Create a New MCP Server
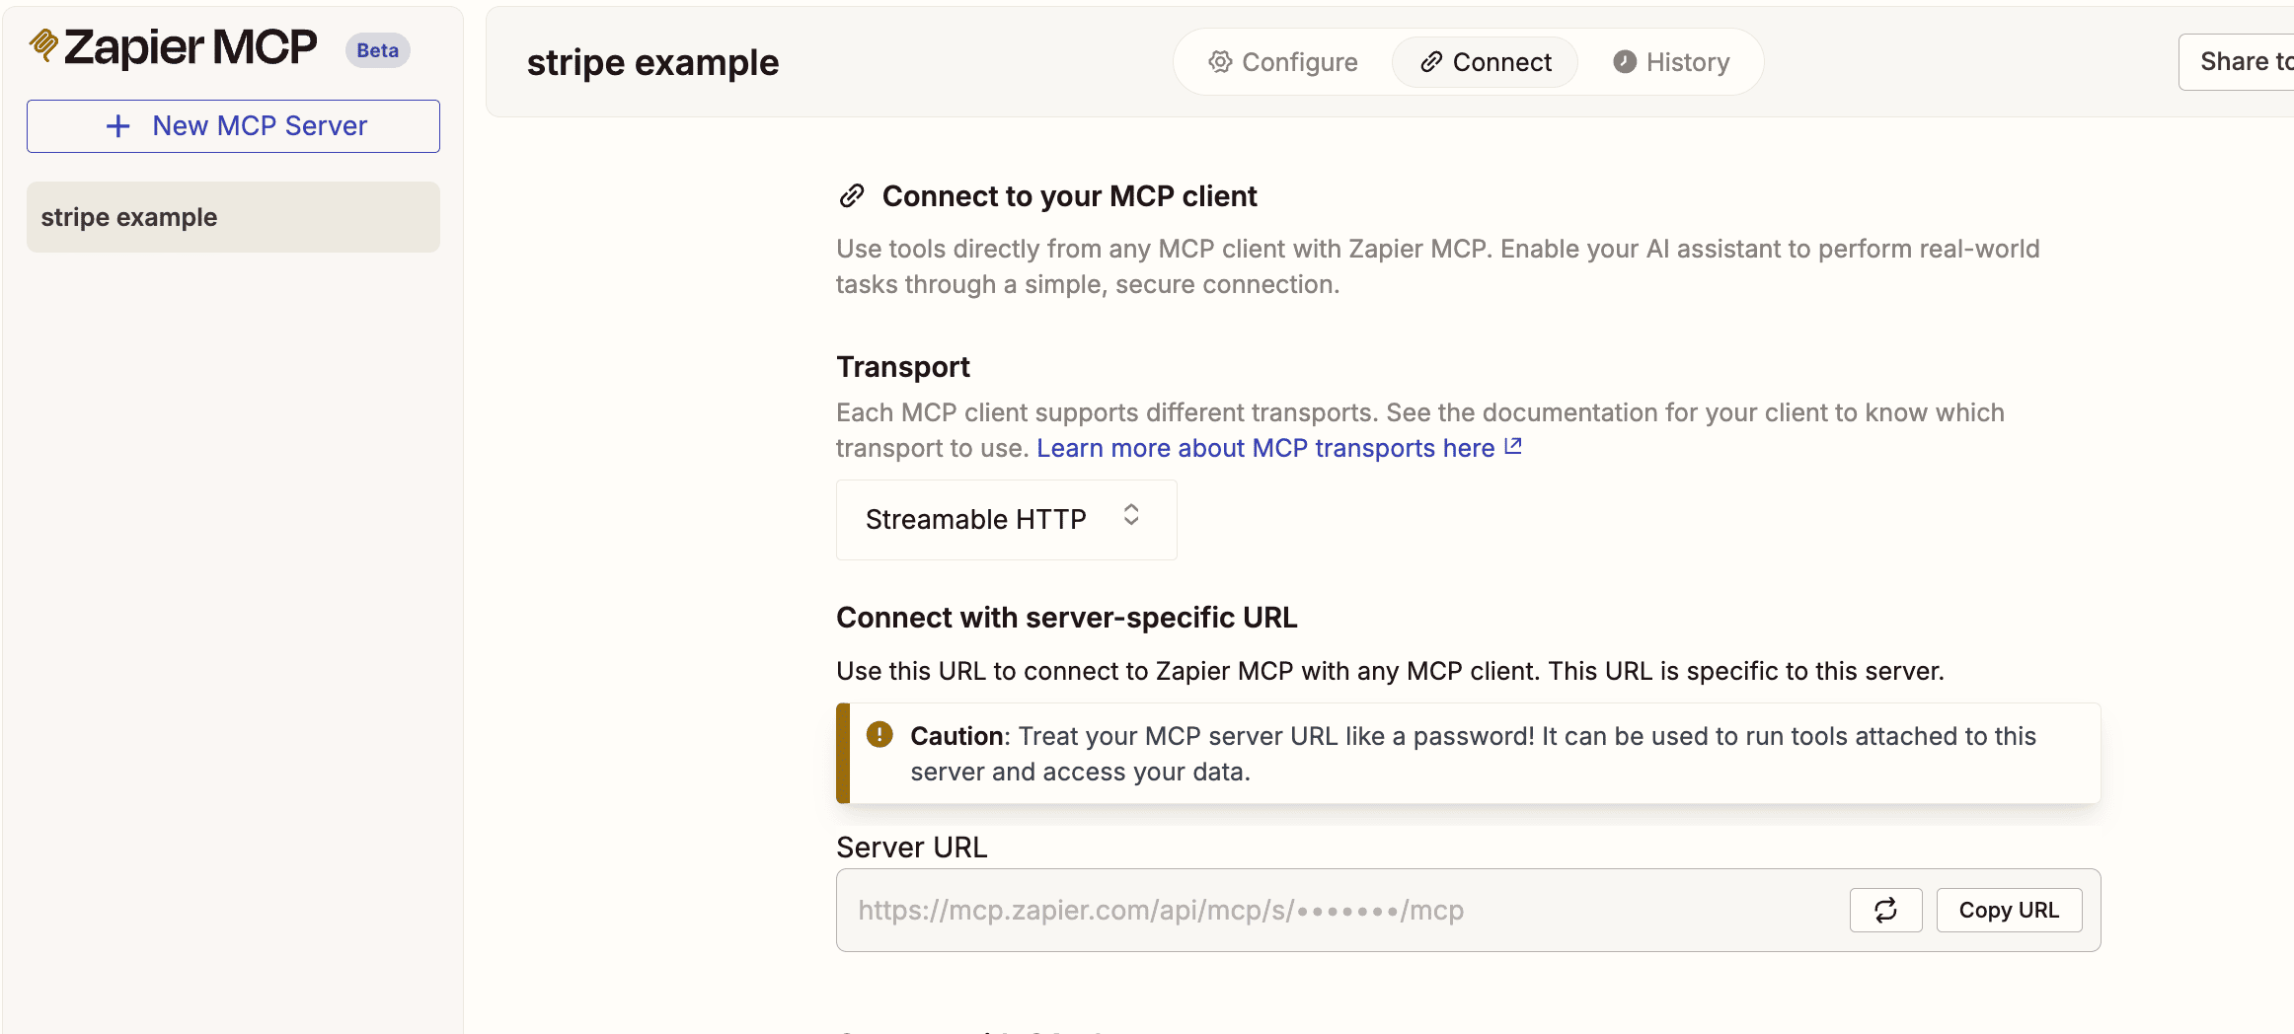 233,126
